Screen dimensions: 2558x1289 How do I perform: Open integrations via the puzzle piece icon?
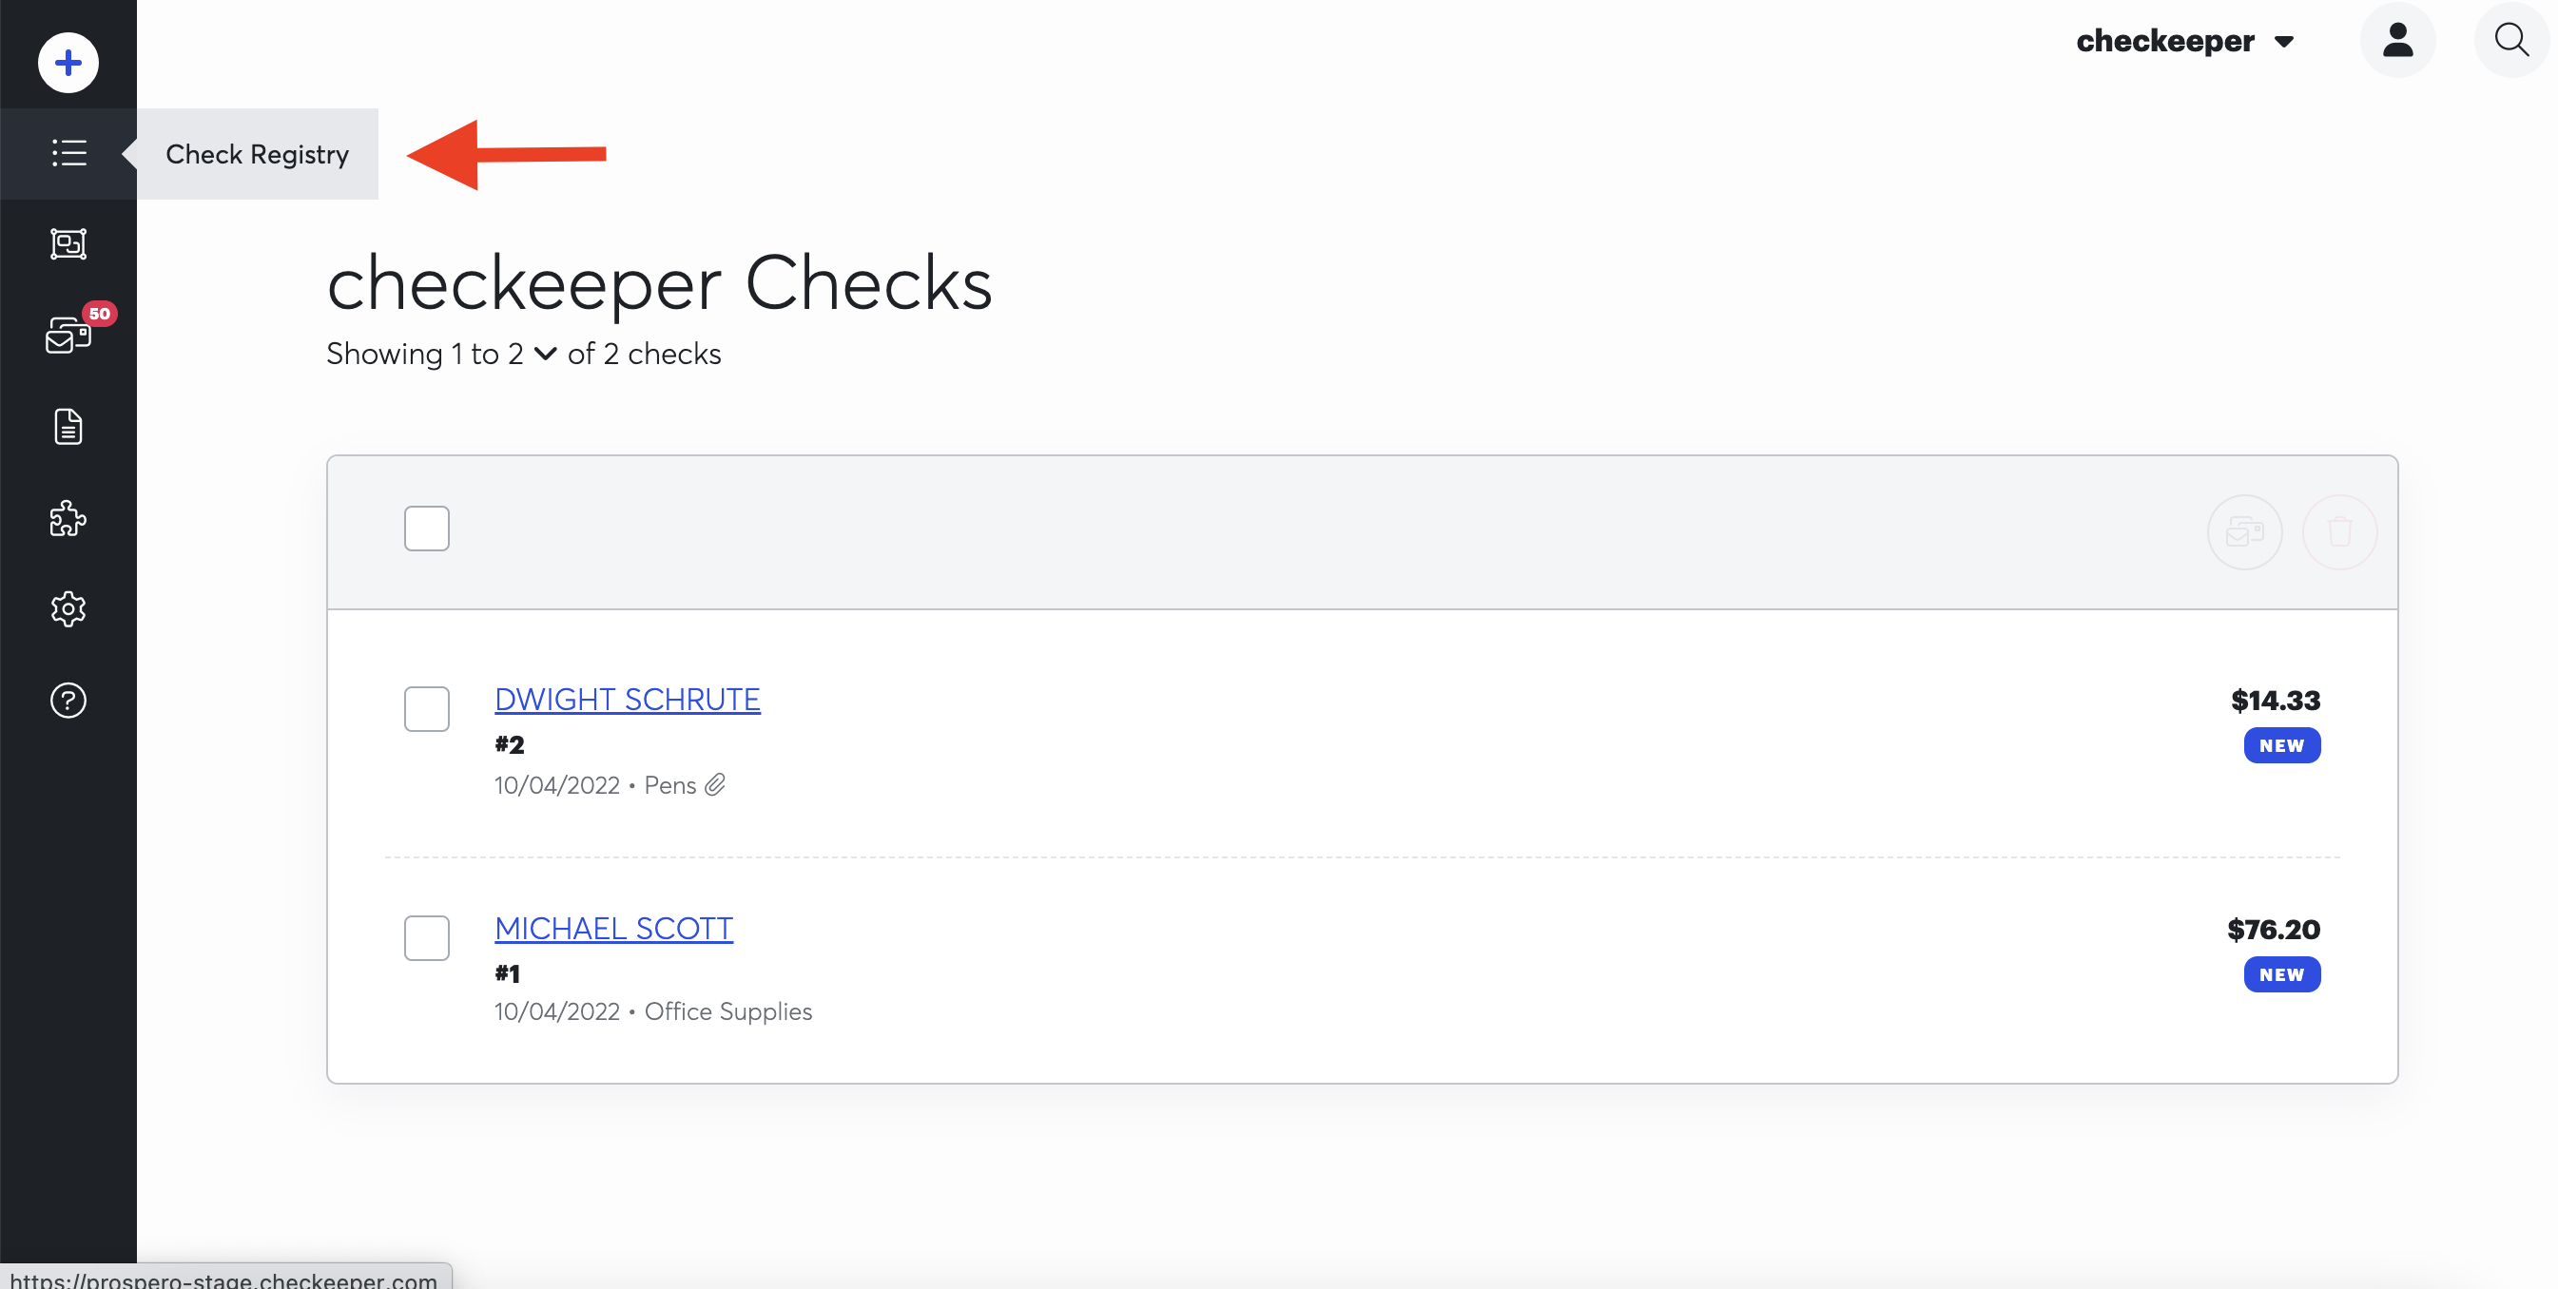(x=68, y=518)
